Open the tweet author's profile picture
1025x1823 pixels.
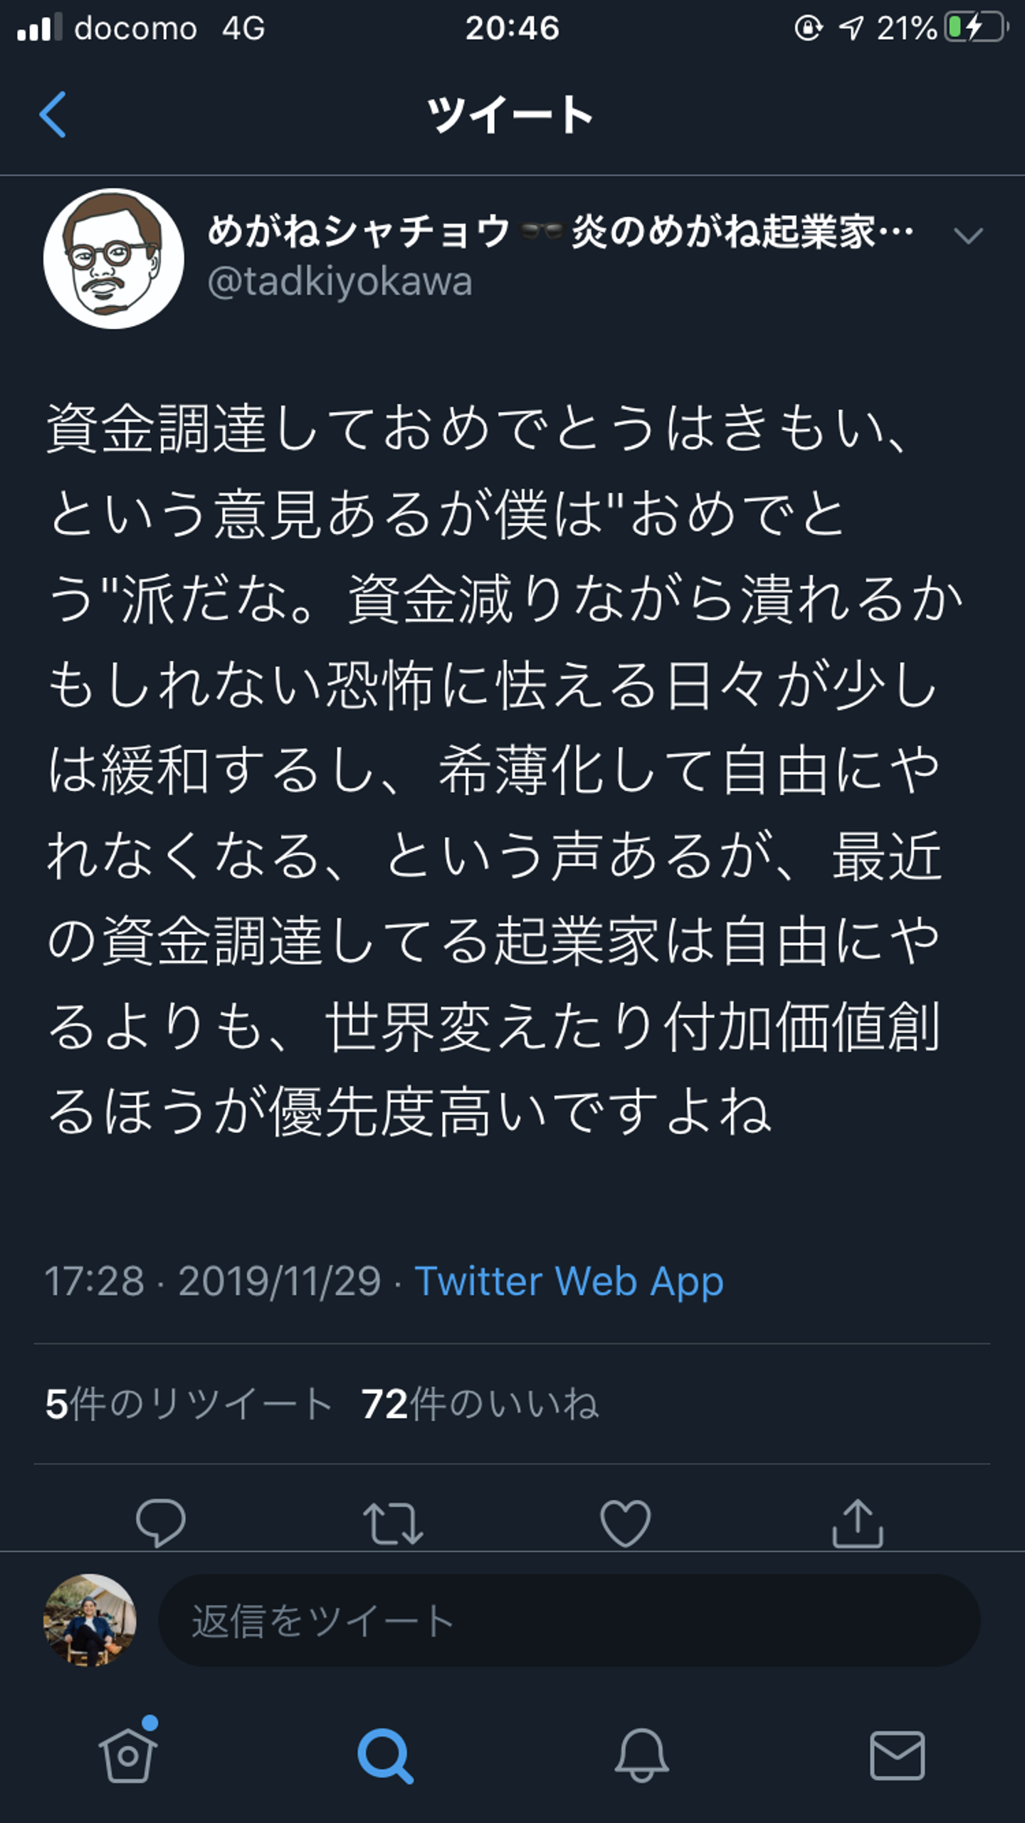point(113,258)
